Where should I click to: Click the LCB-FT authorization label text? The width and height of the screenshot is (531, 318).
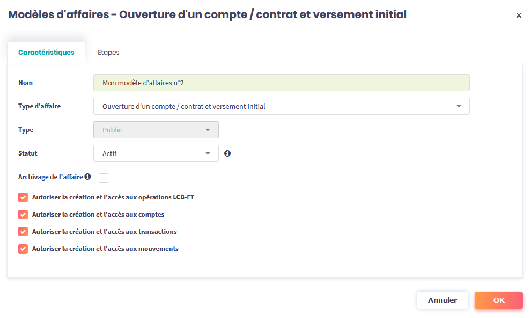click(113, 197)
